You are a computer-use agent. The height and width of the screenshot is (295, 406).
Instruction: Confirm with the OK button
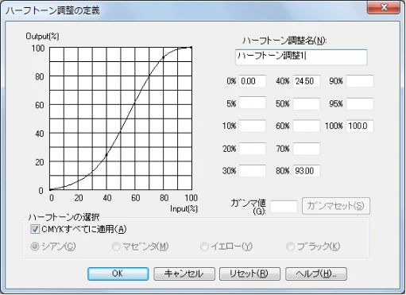[x=118, y=274]
